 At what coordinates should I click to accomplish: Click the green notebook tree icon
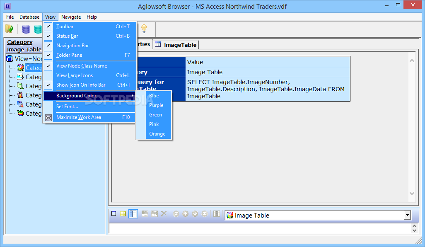pyautogui.click(x=20, y=86)
